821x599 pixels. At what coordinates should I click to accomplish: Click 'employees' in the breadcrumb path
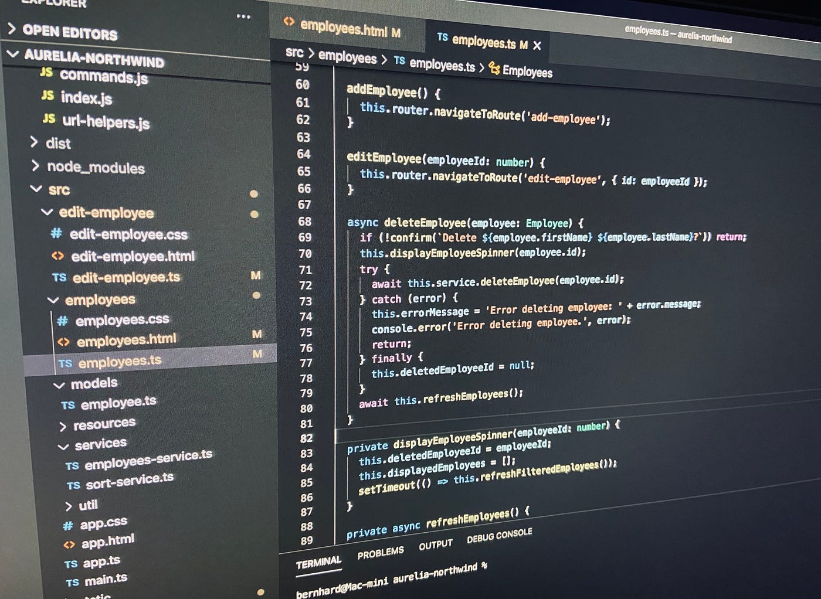click(x=348, y=57)
